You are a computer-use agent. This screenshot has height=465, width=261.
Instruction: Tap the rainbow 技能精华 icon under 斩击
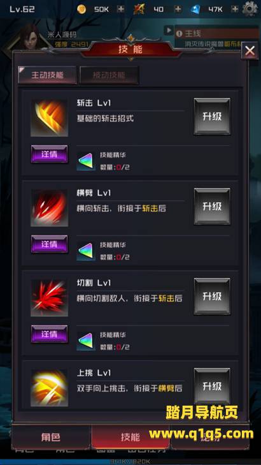tap(86, 161)
